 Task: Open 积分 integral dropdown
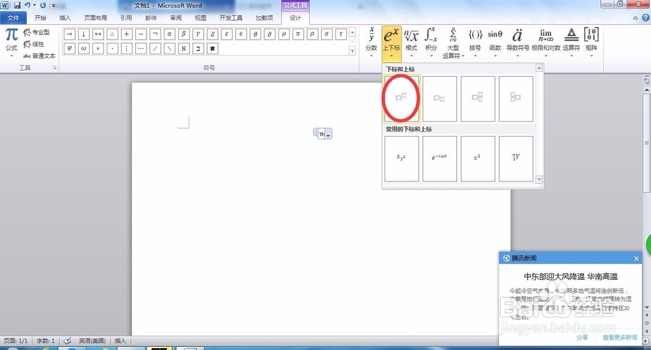(x=431, y=43)
